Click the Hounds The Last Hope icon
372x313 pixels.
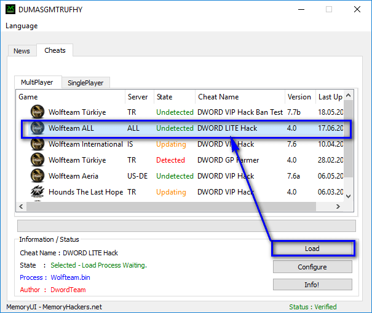click(38, 191)
